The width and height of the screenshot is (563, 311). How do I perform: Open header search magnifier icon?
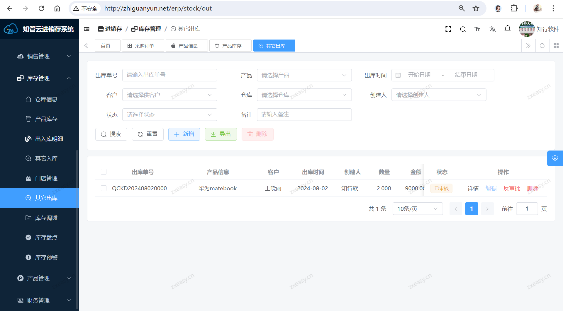pyautogui.click(x=463, y=29)
